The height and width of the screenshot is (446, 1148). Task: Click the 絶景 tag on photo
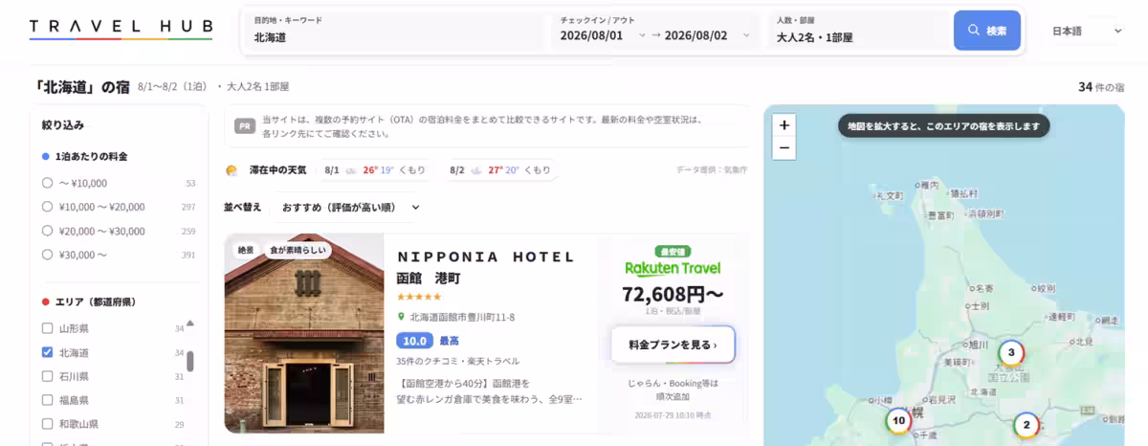(x=246, y=251)
